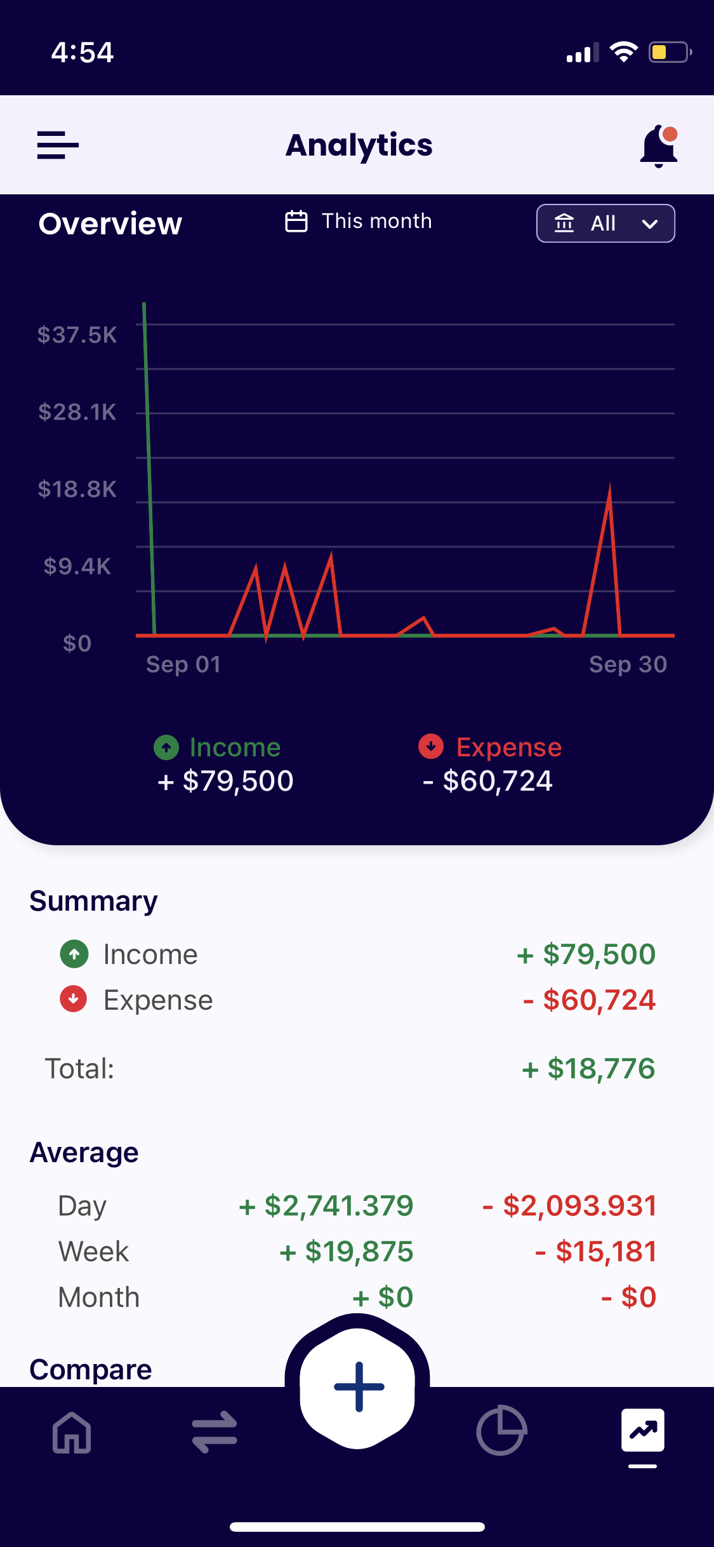Viewport: 714px width, 1547px height.
Task: Tap the plus add transaction button
Action: pos(358,1387)
